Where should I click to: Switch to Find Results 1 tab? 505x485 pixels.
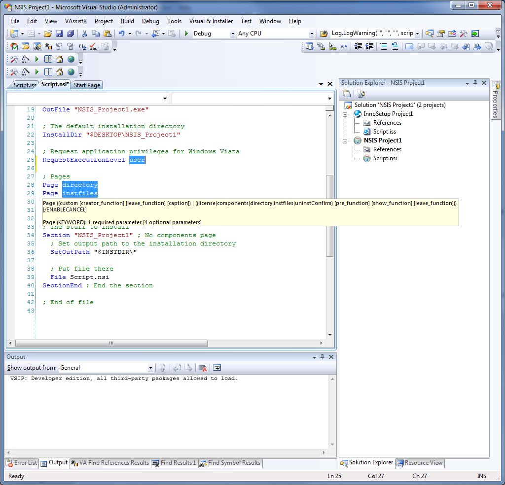174,463
